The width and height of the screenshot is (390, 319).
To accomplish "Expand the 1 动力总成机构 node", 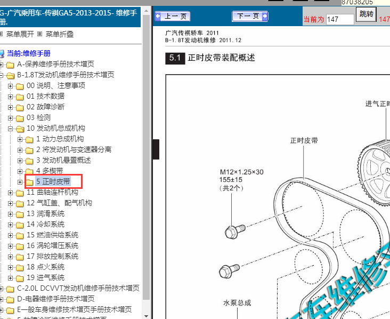I will tap(20, 139).
